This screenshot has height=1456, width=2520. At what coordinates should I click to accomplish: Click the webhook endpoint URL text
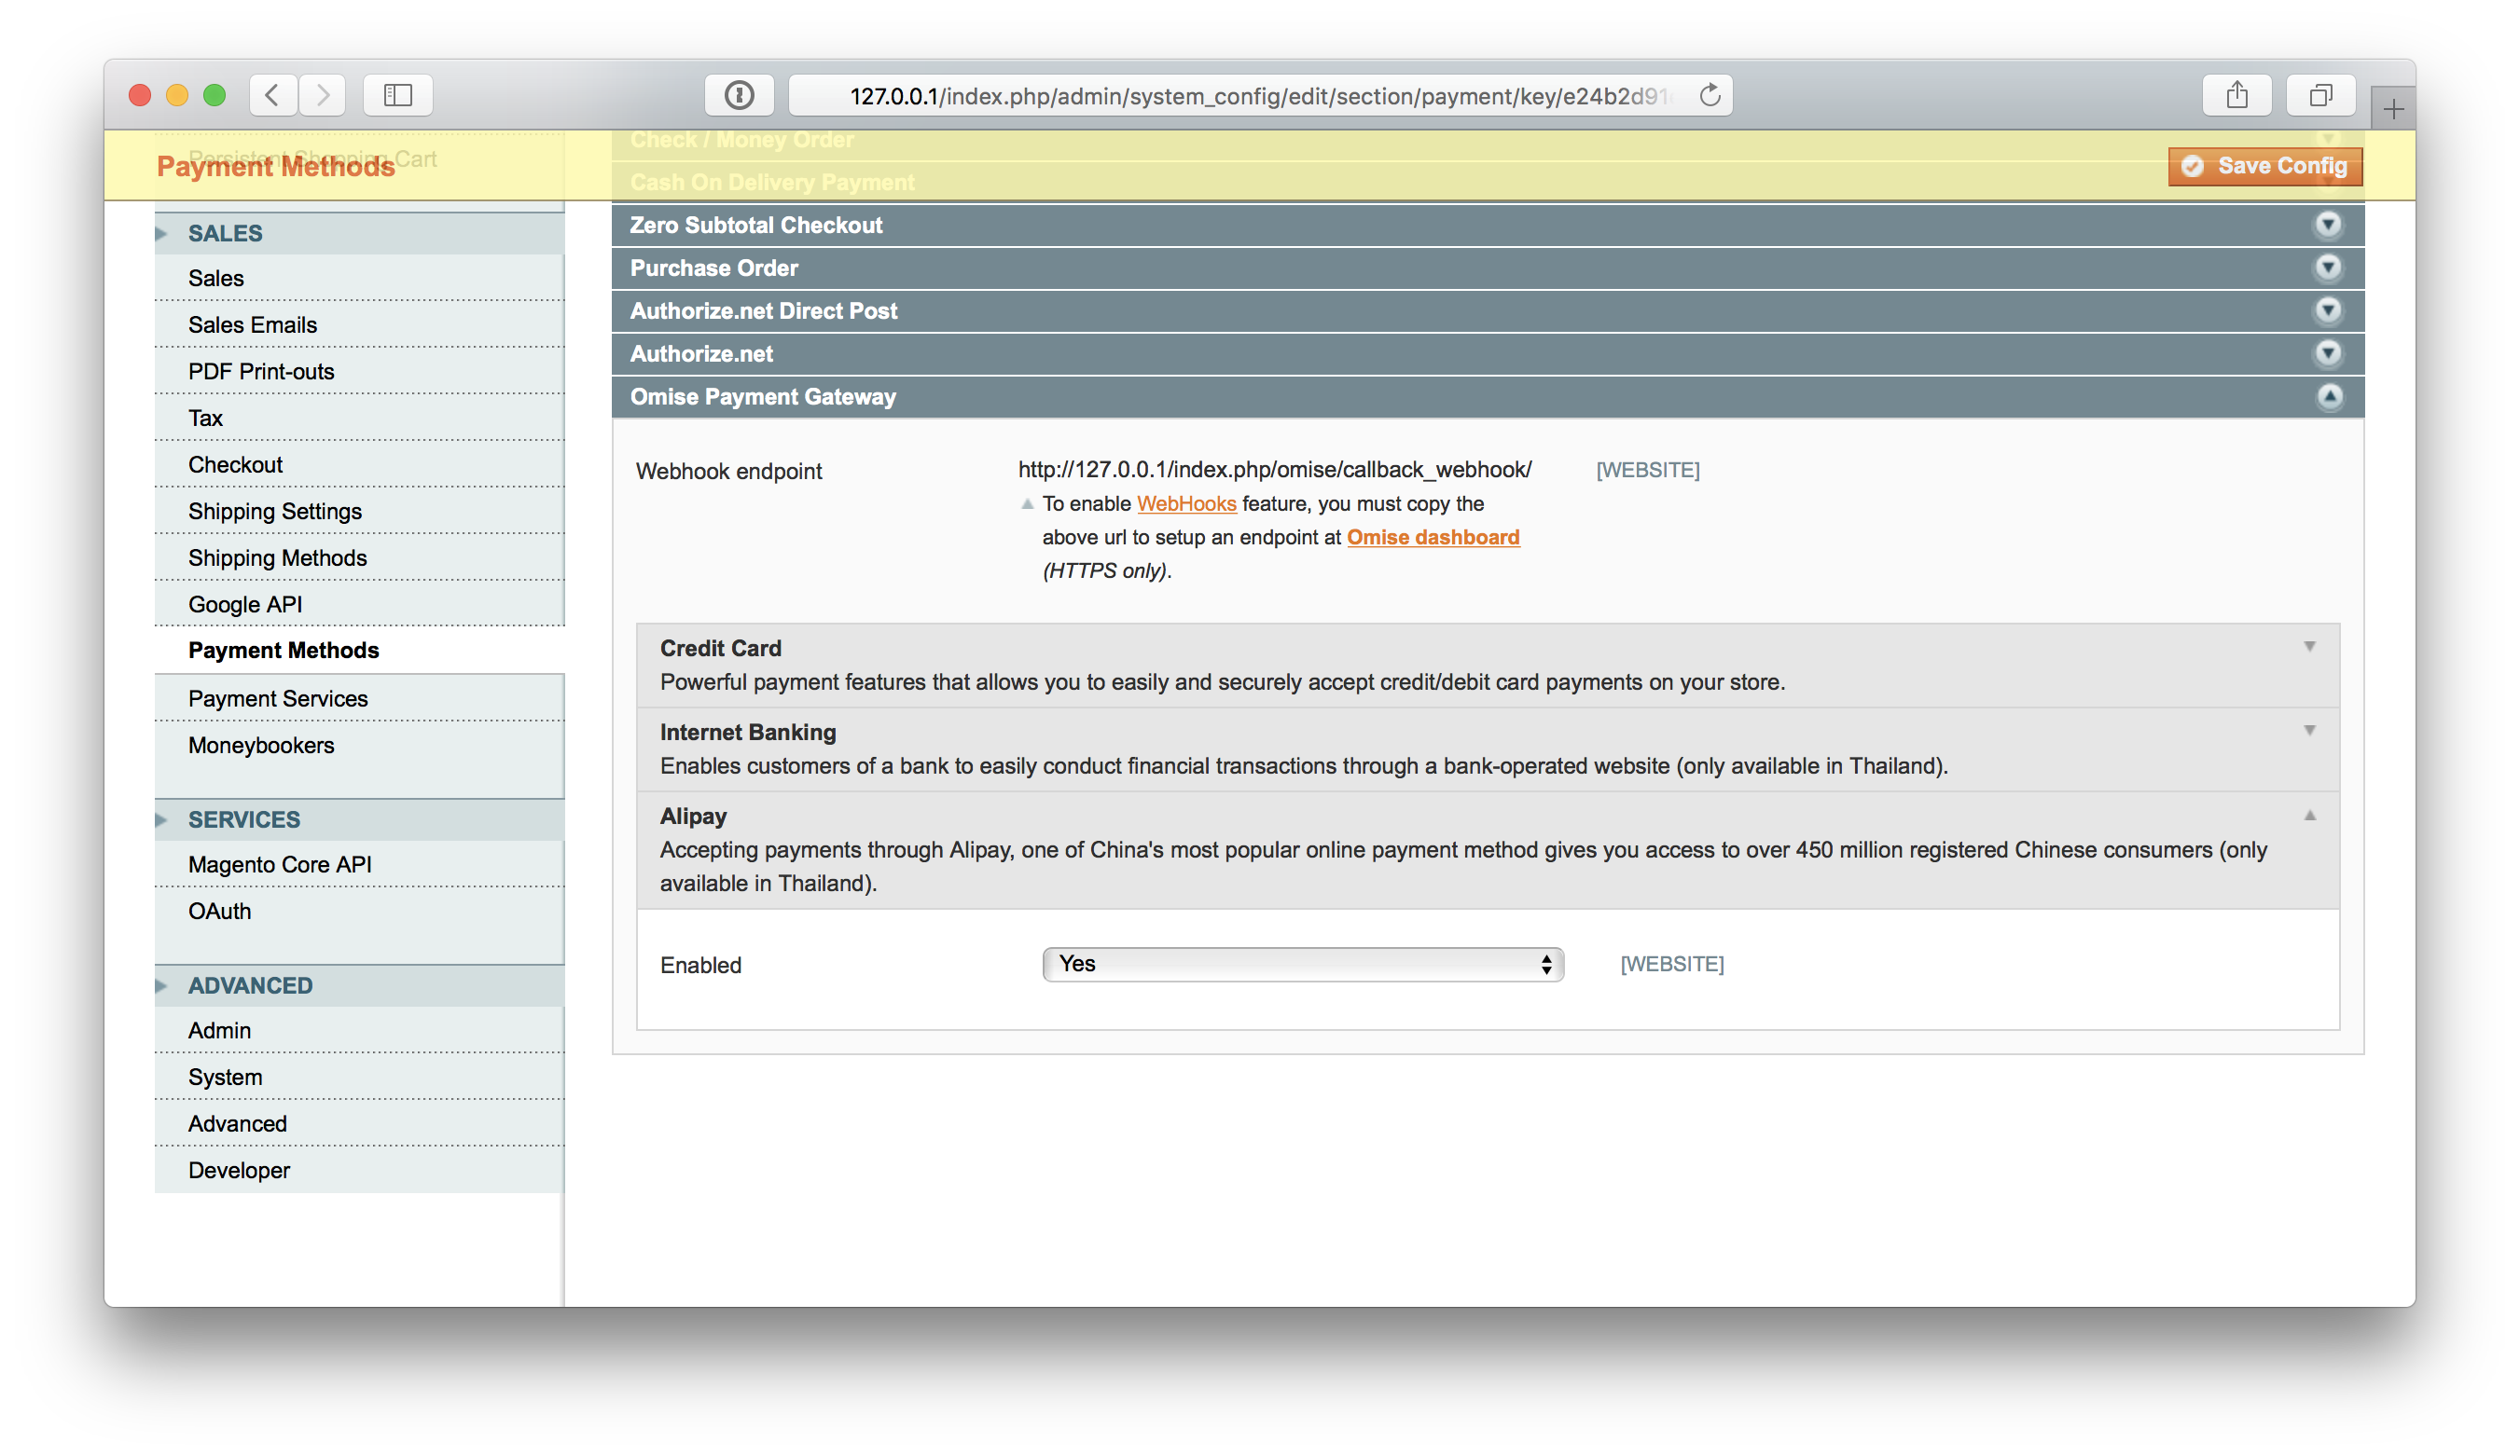click(x=1275, y=470)
